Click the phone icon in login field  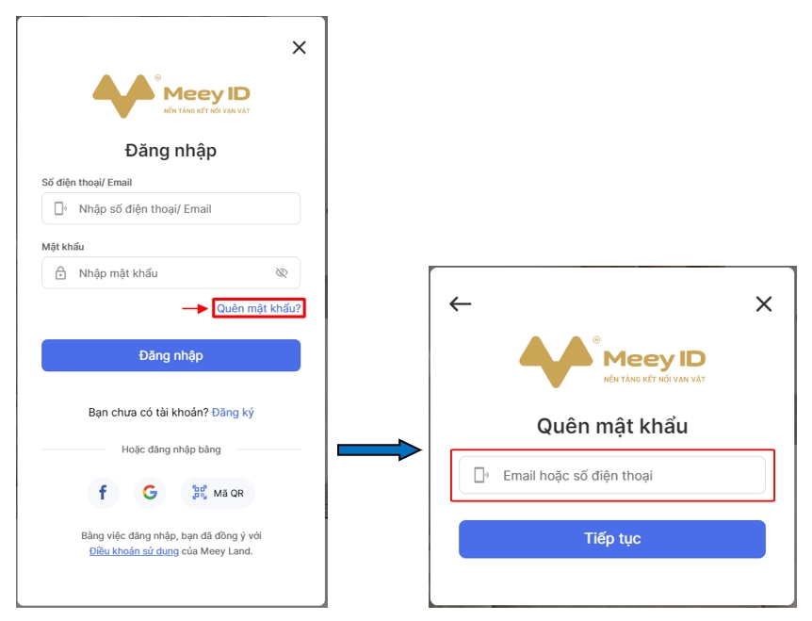coord(60,208)
